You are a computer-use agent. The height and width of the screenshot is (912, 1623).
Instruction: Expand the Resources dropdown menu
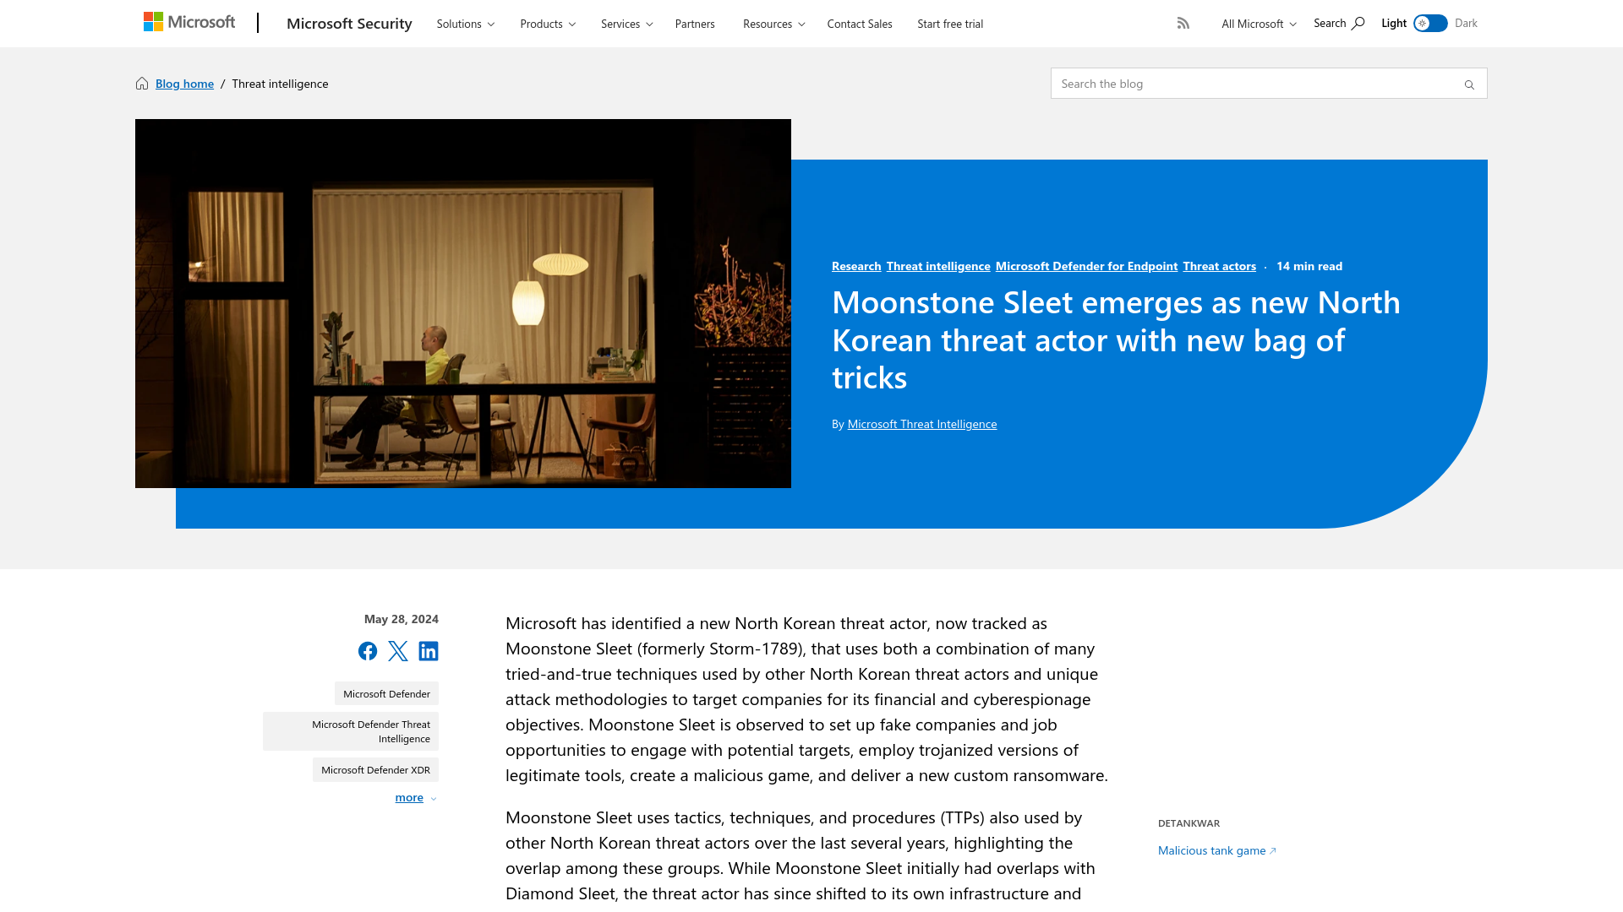(x=773, y=24)
